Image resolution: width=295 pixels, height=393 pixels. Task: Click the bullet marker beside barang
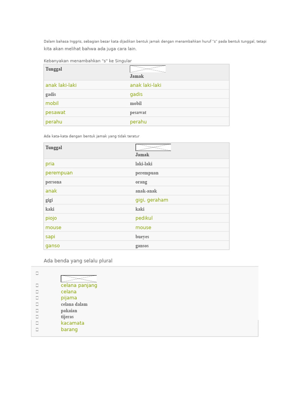pyautogui.click(x=37, y=330)
